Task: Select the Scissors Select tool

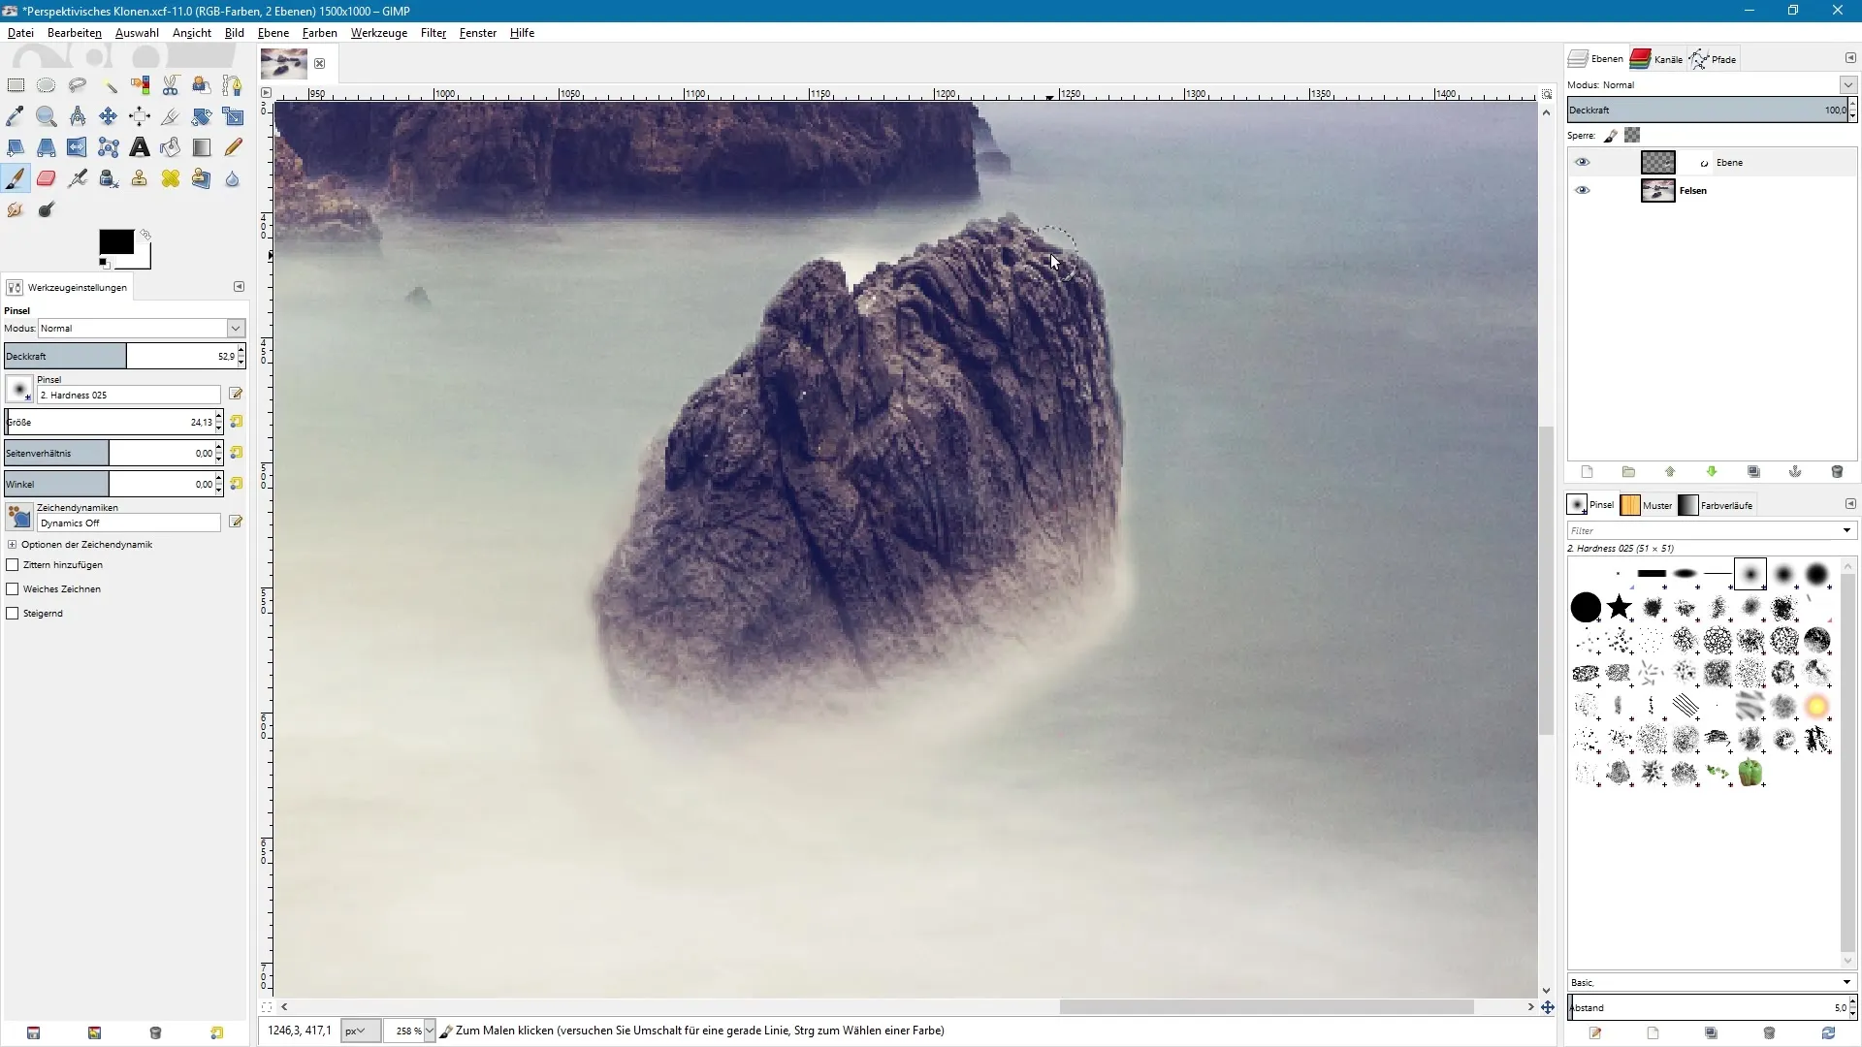Action: [171, 85]
